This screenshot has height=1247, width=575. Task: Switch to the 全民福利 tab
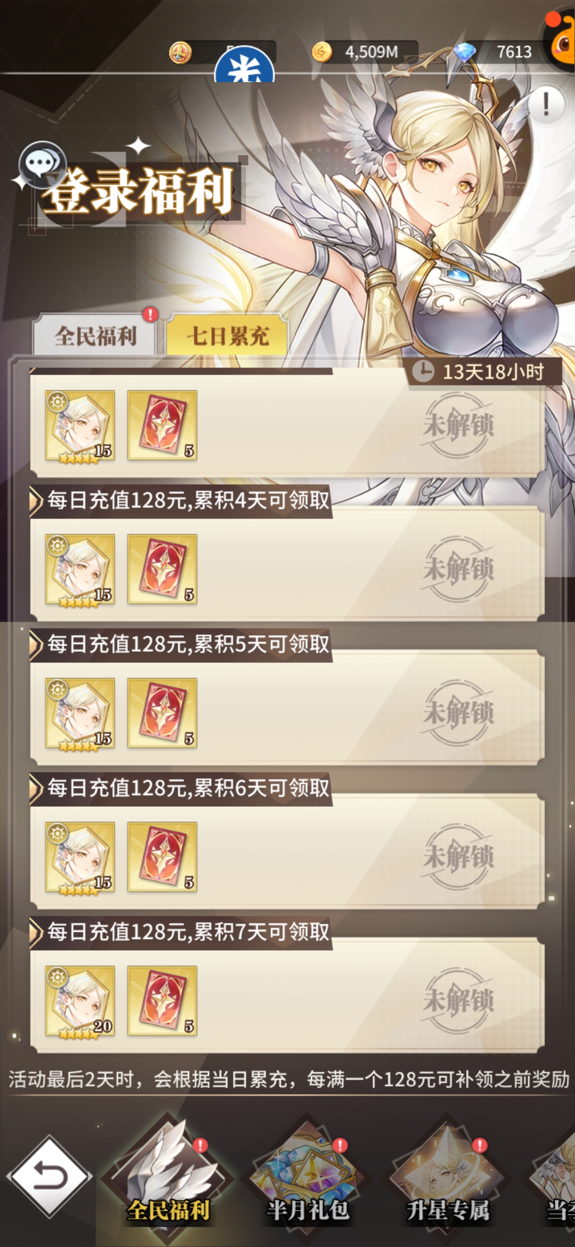click(95, 336)
